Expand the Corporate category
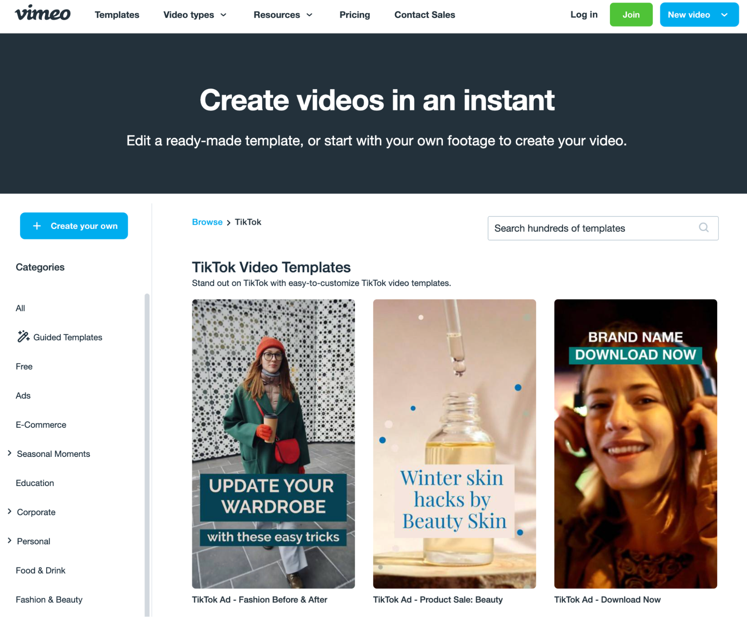This screenshot has width=747, height=617. pyautogui.click(x=10, y=511)
